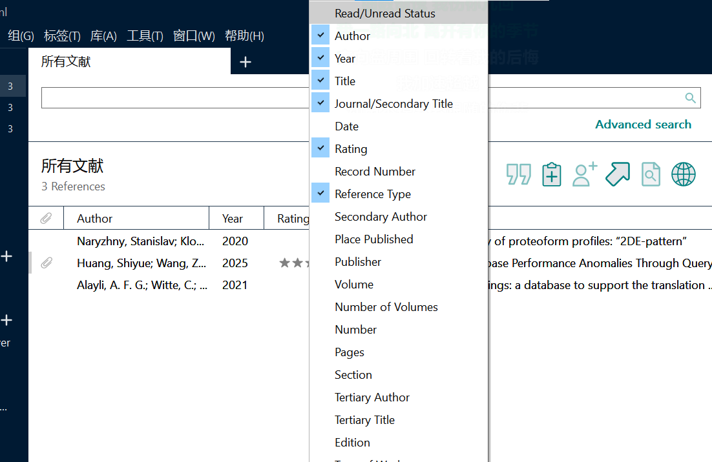Select Publisher in column menu
Viewport: 712px width, 462px height.
click(398, 261)
